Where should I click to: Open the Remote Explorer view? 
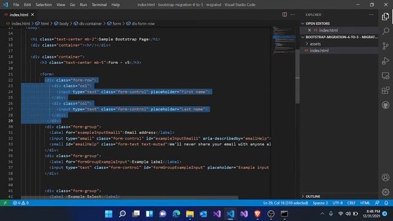(x=386, y=76)
